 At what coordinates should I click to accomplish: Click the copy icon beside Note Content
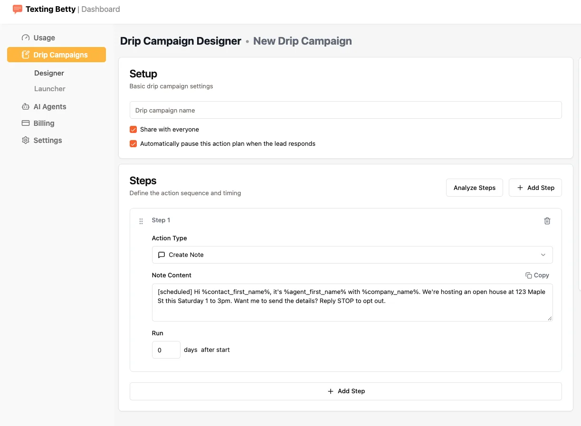click(x=528, y=275)
